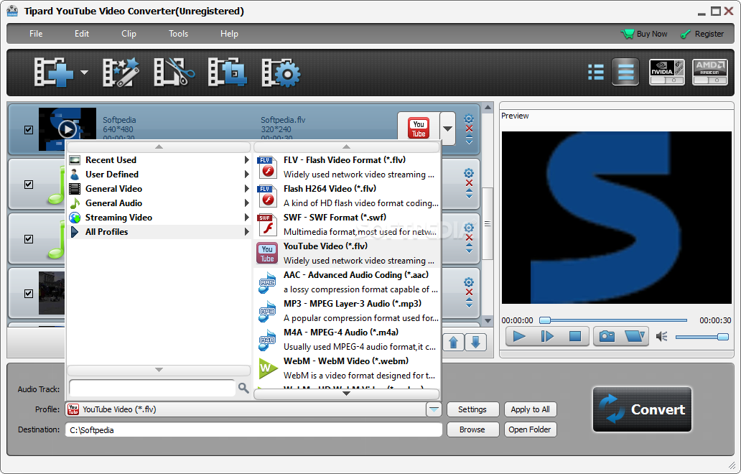
Task: Click the Browse button
Action: (x=472, y=429)
